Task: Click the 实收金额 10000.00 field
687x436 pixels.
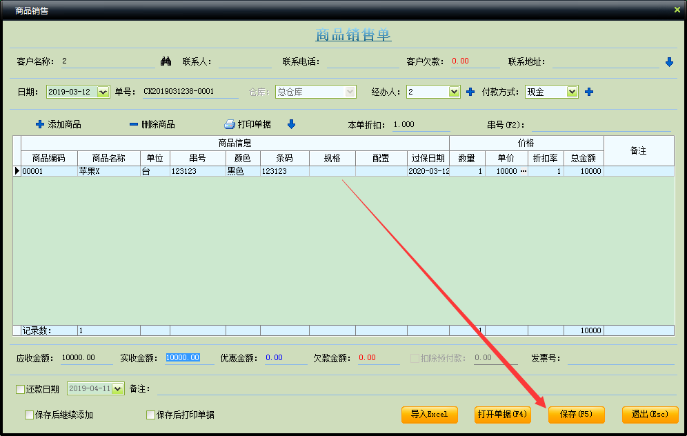Action: 190,357
